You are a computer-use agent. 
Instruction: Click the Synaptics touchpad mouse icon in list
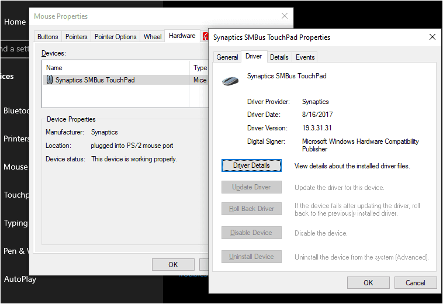[x=50, y=80]
